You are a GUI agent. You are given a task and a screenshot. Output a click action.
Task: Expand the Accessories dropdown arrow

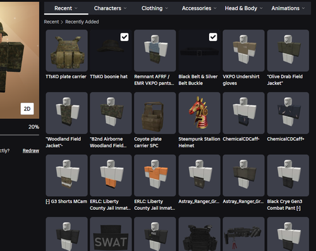(215, 8)
